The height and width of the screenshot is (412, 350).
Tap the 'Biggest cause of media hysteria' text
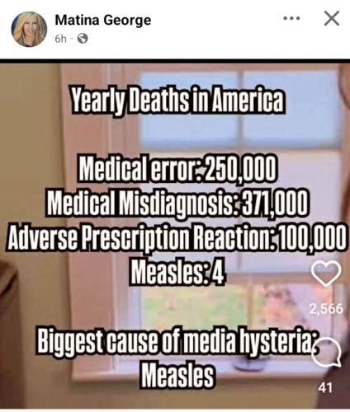pos(176,339)
